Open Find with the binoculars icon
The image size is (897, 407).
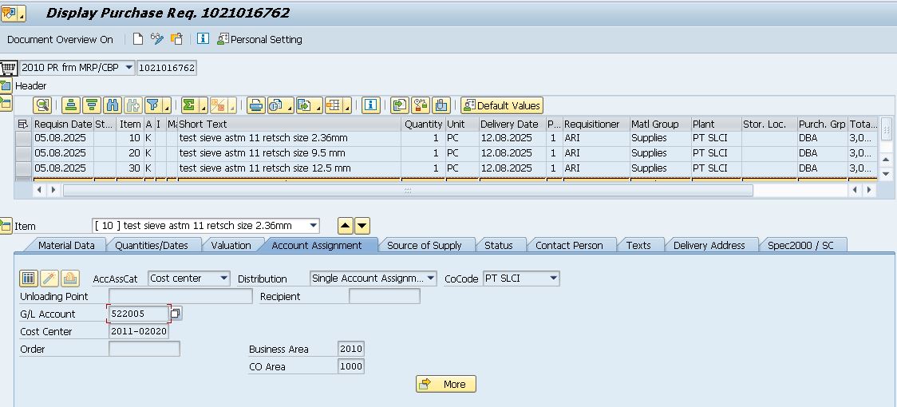(112, 105)
